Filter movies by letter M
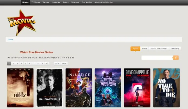This screenshot has width=188, height=109. tap(45, 57)
